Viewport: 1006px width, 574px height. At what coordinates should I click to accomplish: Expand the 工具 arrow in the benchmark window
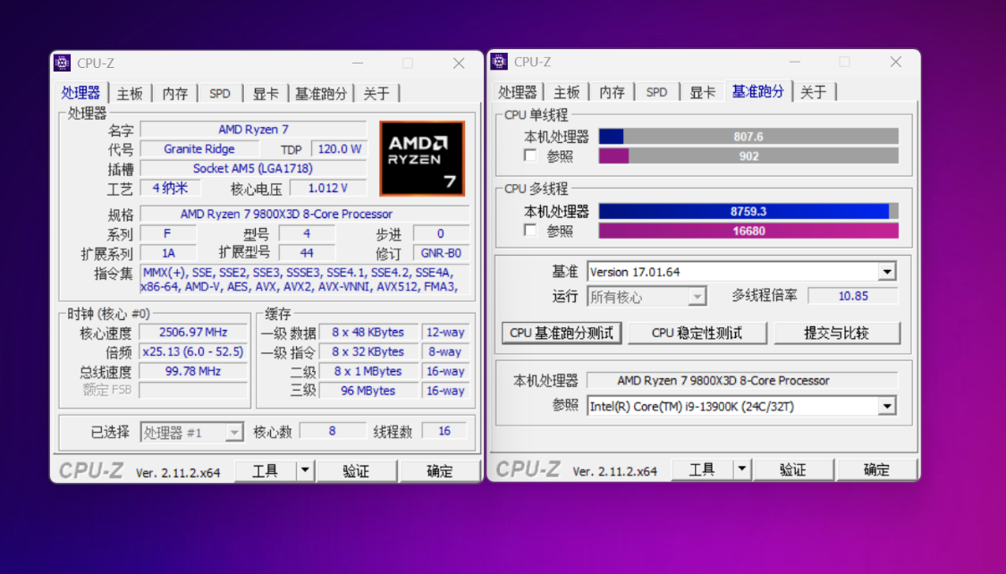(x=742, y=469)
